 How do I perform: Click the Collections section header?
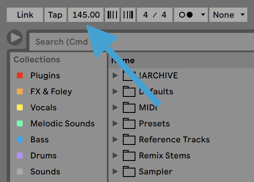(x=37, y=59)
